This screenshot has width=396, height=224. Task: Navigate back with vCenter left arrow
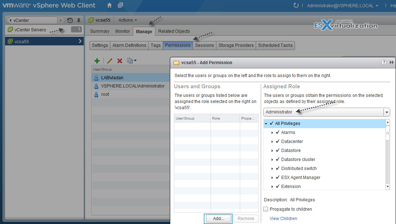[10, 21]
